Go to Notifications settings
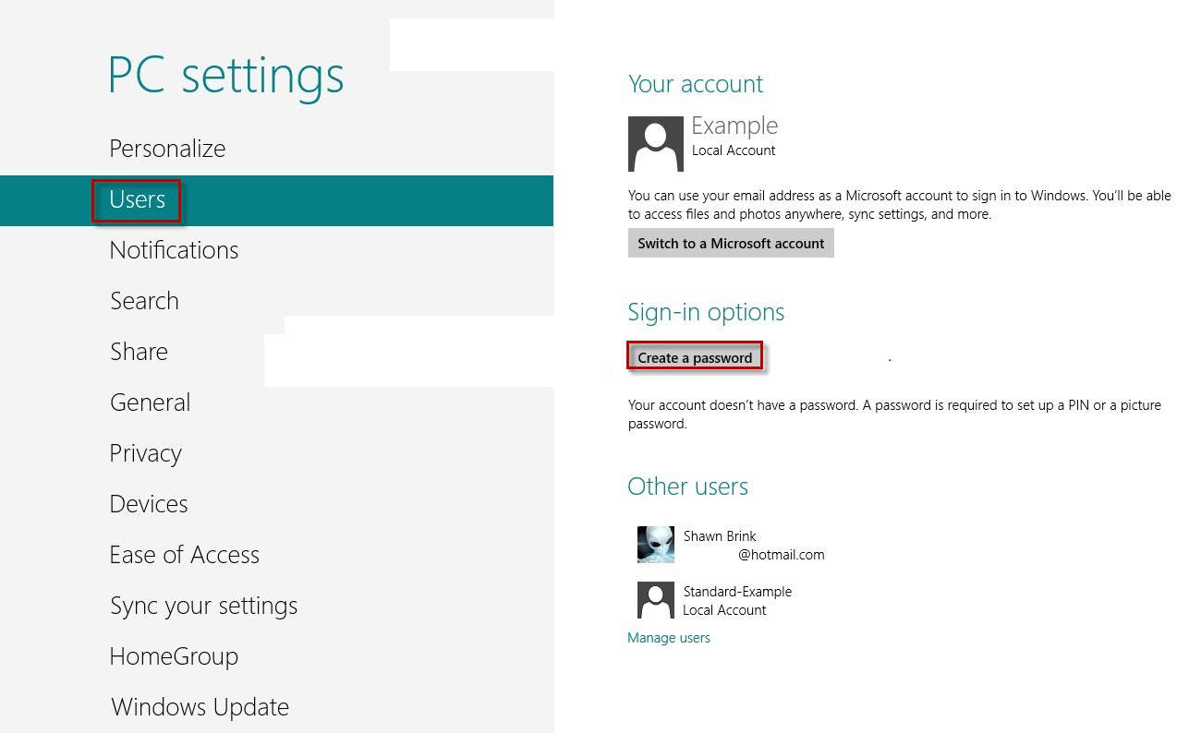 coord(174,250)
